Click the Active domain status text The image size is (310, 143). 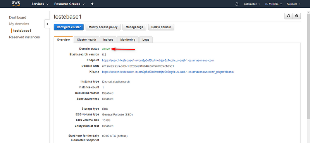click(106, 49)
